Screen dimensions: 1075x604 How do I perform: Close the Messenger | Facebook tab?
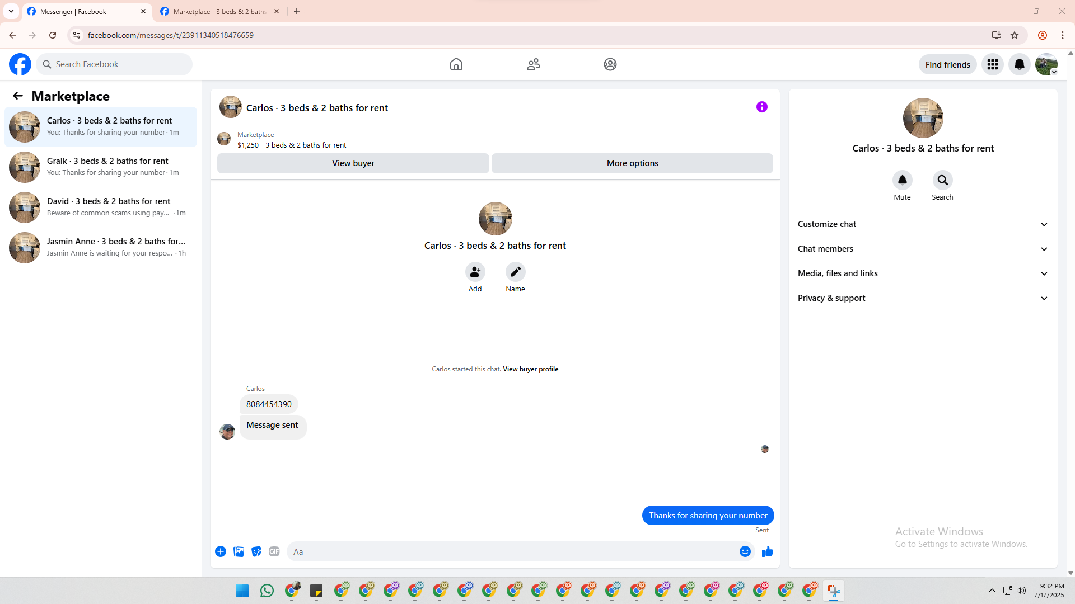(143, 11)
